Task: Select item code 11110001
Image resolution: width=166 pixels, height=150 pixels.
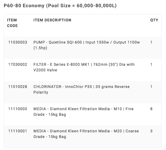Action: pyautogui.click(x=18, y=131)
